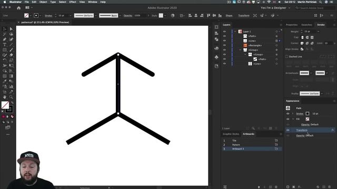Switch to the Properties tab

click(292, 25)
